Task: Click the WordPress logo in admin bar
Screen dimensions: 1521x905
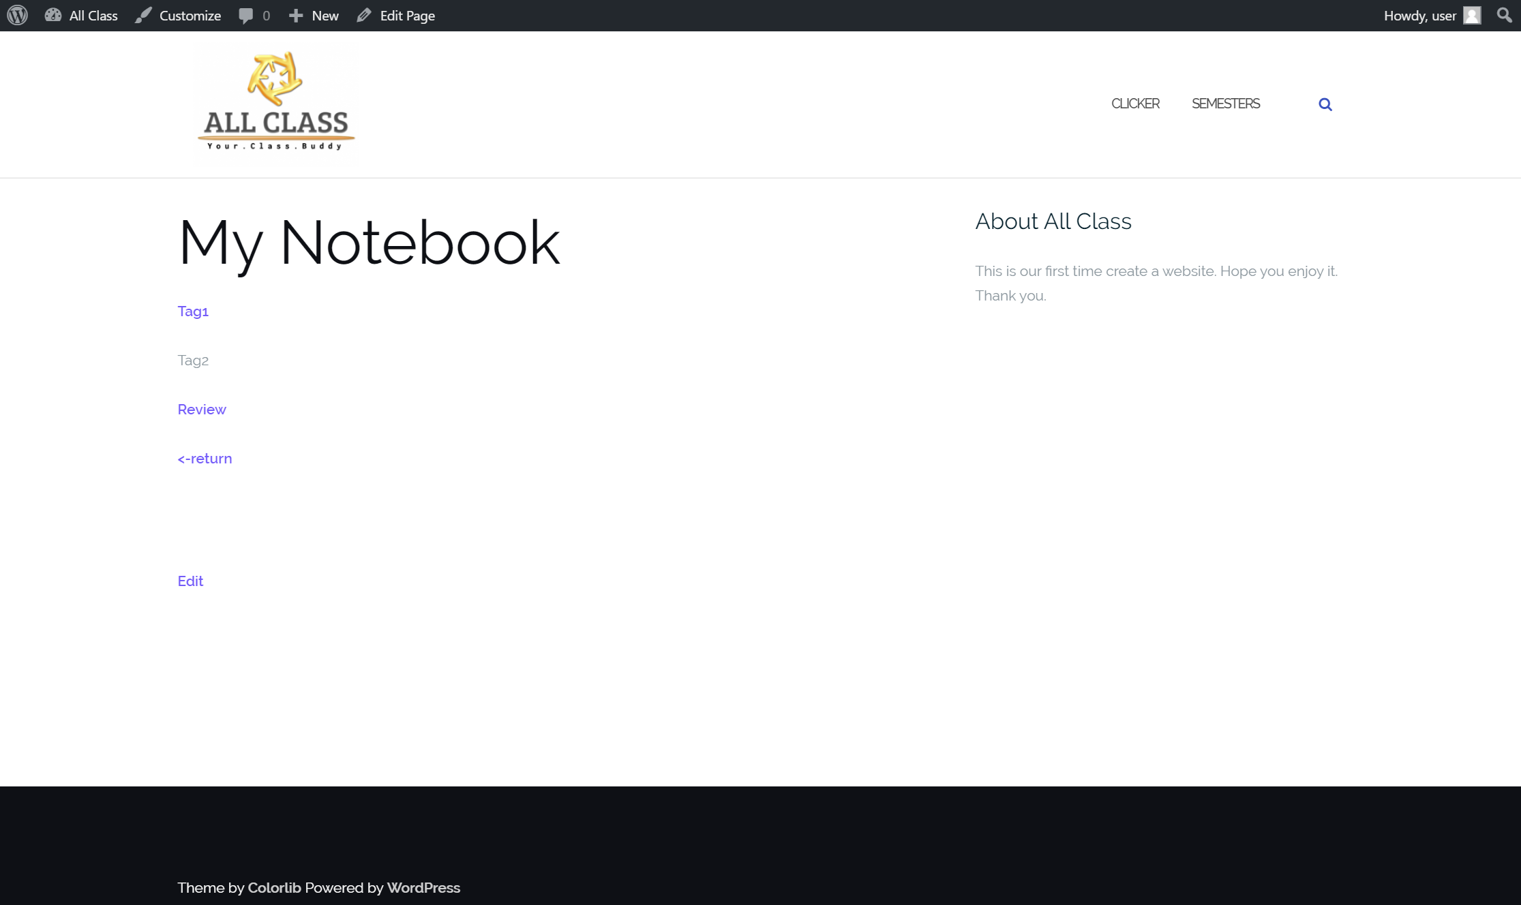Action: [17, 15]
